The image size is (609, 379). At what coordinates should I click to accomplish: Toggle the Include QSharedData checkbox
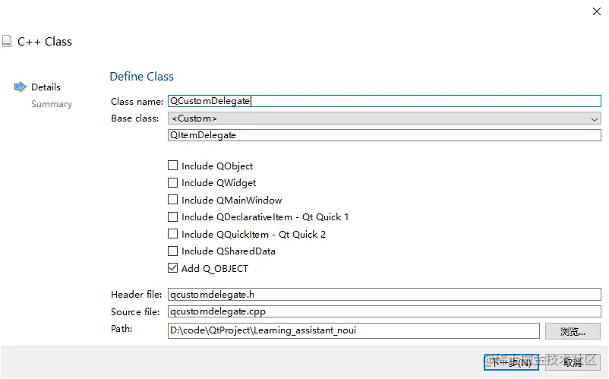pyautogui.click(x=173, y=251)
